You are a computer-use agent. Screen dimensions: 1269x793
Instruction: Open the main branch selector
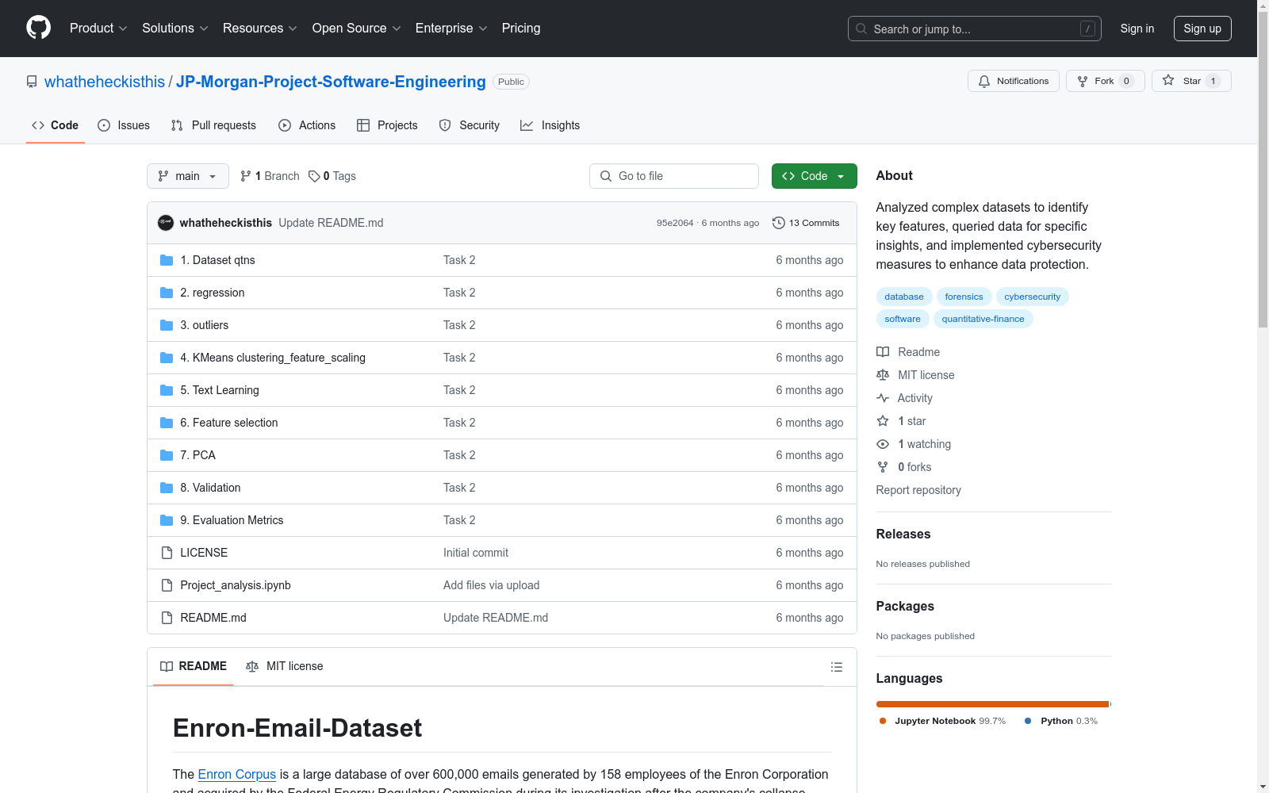pyautogui.click(x=187, y=176)
